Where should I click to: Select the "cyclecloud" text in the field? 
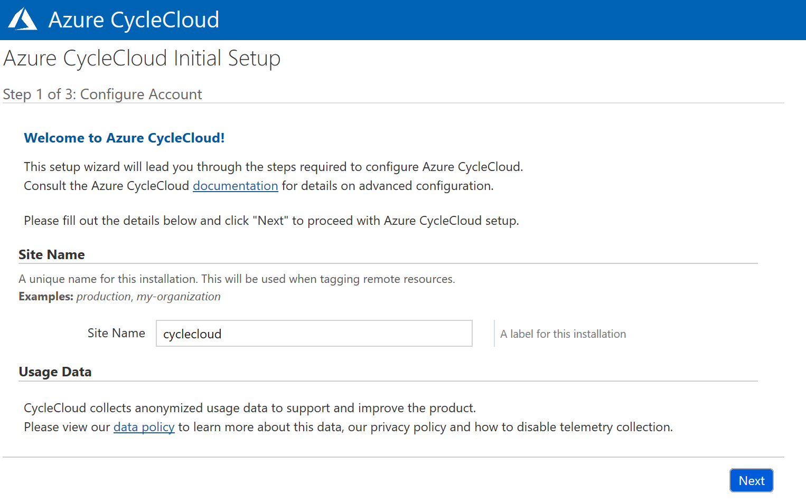tap(192, 334)
